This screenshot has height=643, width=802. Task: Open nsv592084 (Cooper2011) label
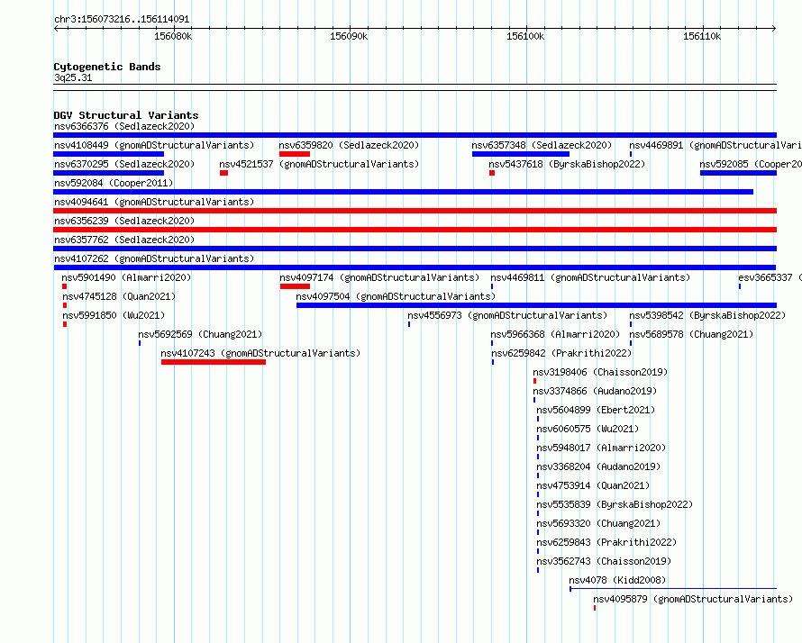[x=114, y=183]
